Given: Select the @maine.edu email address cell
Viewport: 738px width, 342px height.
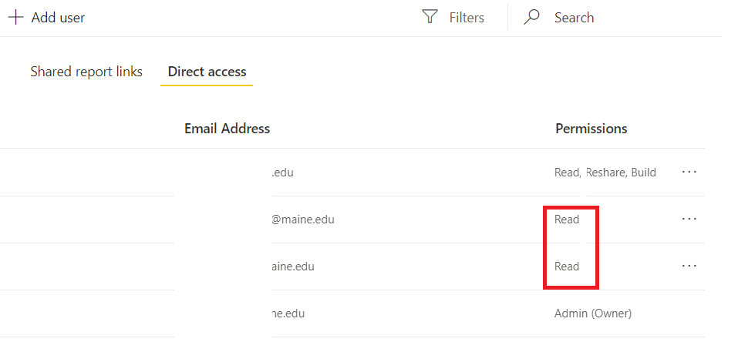Looking at the screenshot, I should pos(303,220).
